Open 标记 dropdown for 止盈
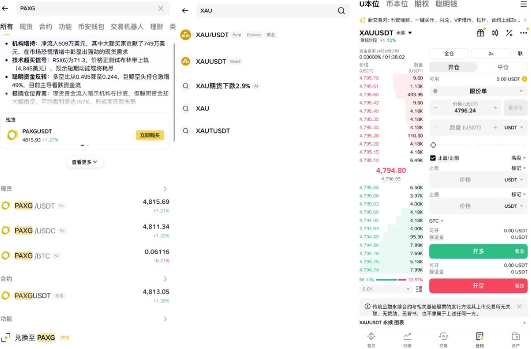This screenshot has width=531, height=349. click(518, 168)
